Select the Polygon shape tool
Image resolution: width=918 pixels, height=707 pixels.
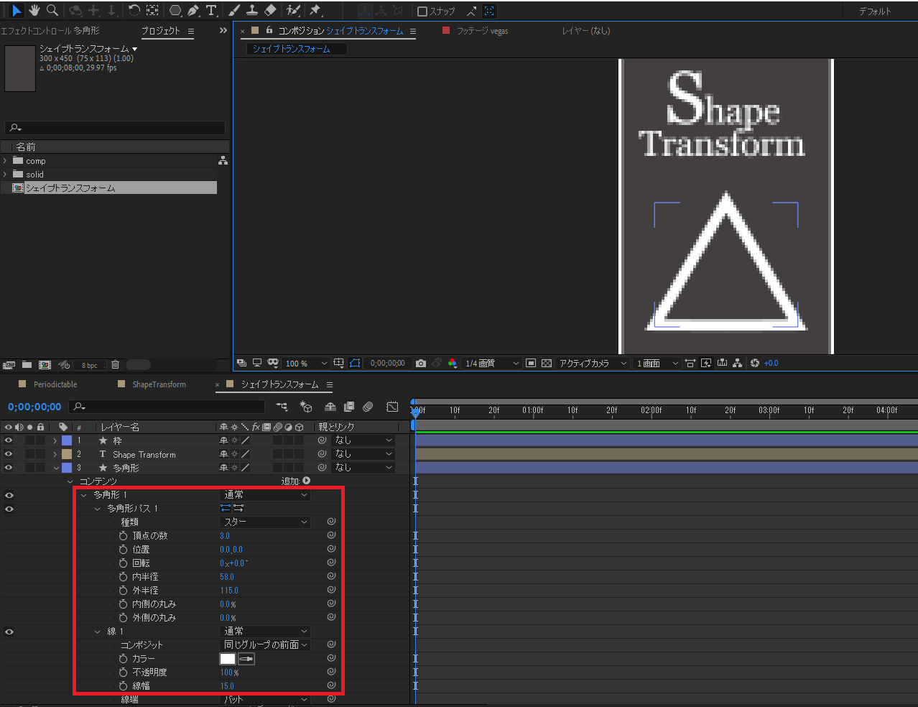pos(175,11)
